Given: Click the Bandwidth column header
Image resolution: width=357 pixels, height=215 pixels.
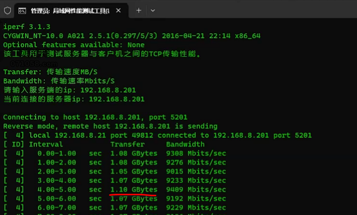Looking at the screenshot, I should click(185, 144).
